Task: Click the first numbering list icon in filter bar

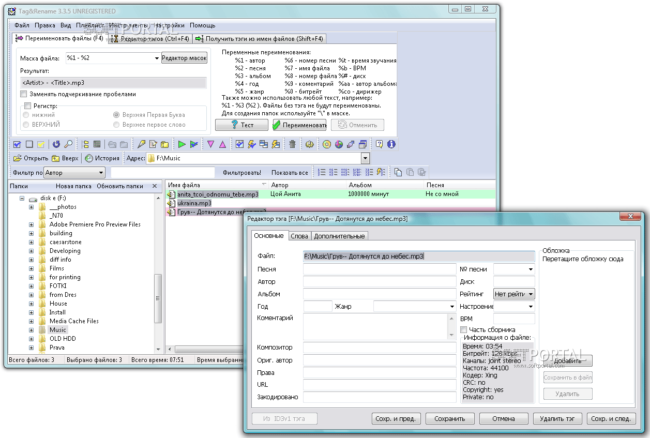Action: click(x=322, y=172)
